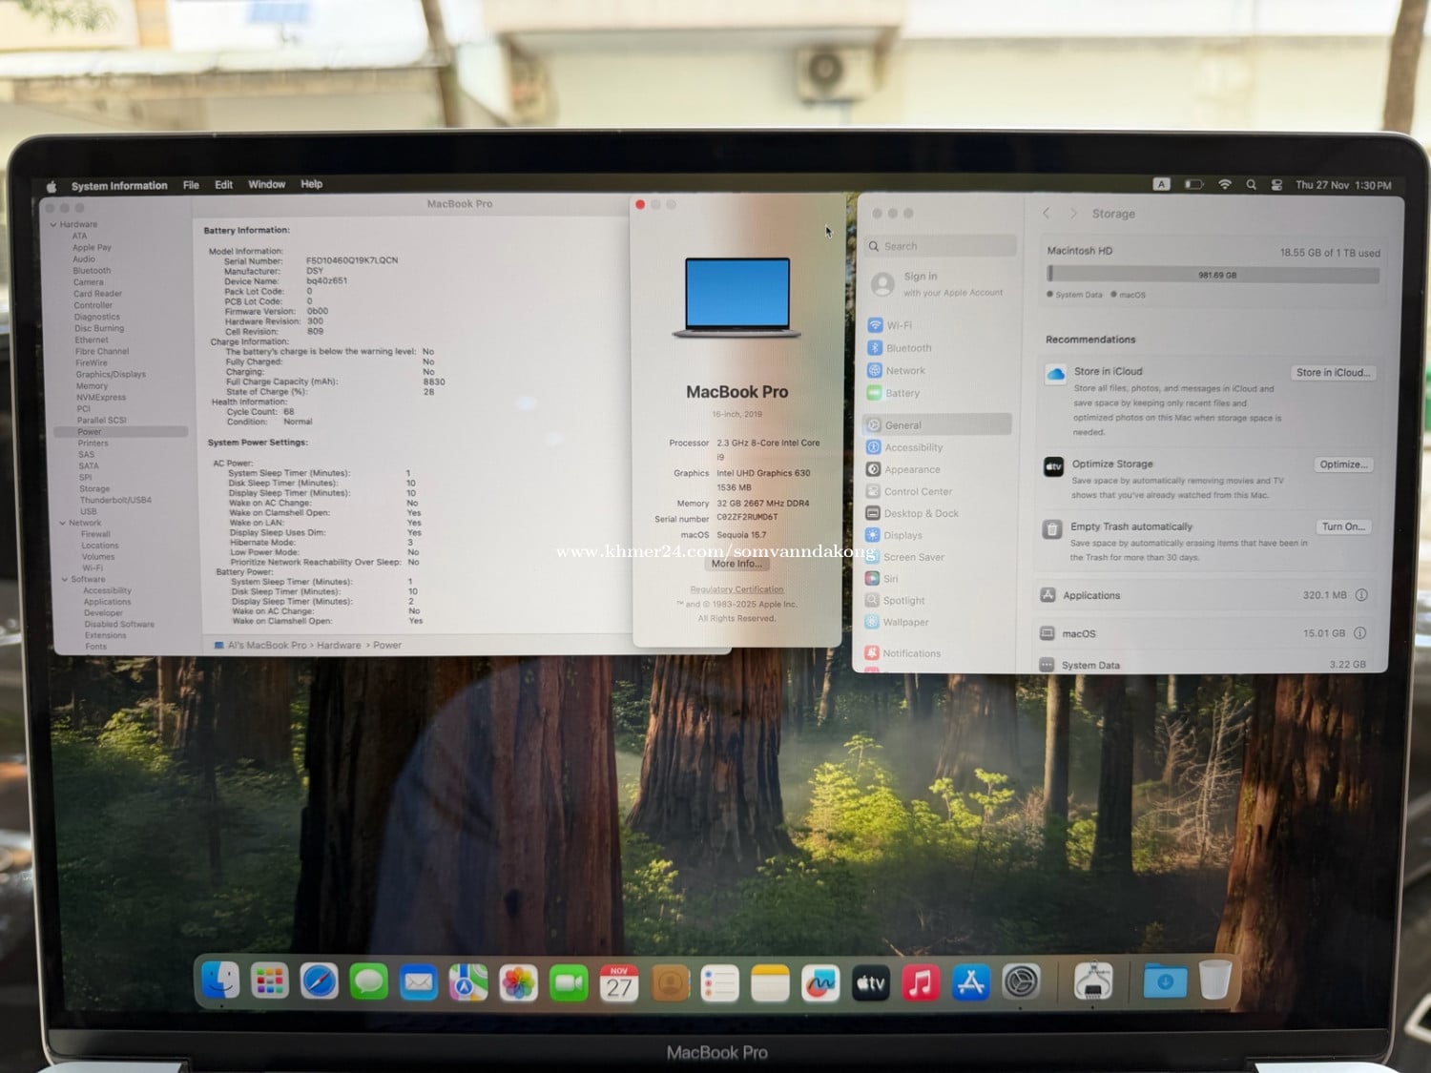
Task: Select Battery in the Settings sidebar
Action: [x=902, y=393]
